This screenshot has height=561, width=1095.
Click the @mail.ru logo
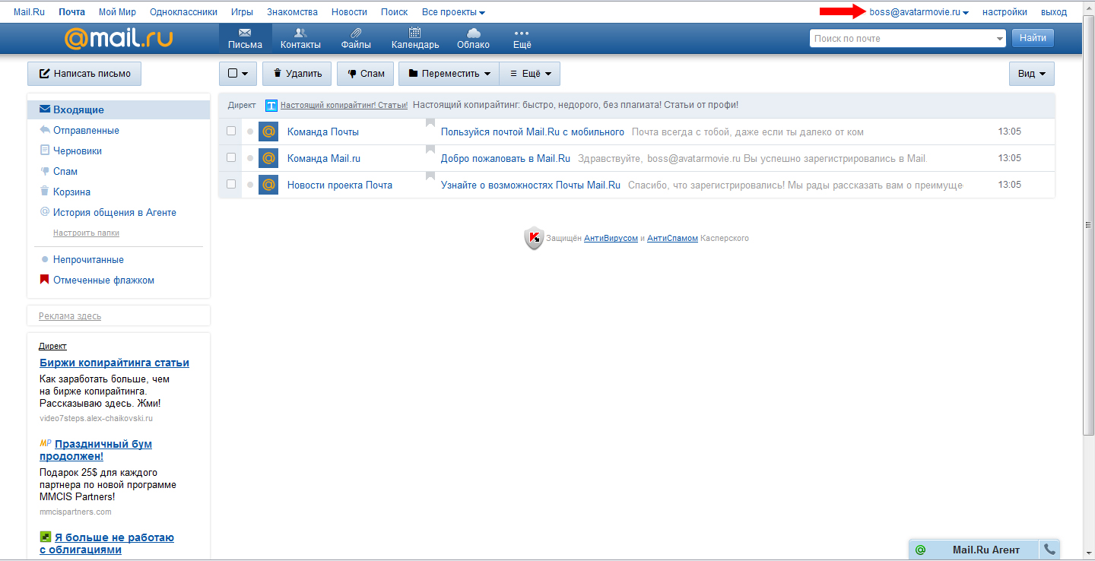[x=118, y=38]
